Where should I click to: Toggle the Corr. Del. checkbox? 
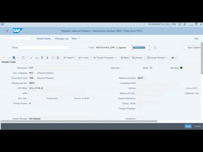click(x=30, y=98)
